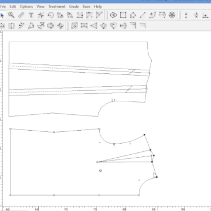
Task: Select the rectangle piece tool
Action: [123, 15]
